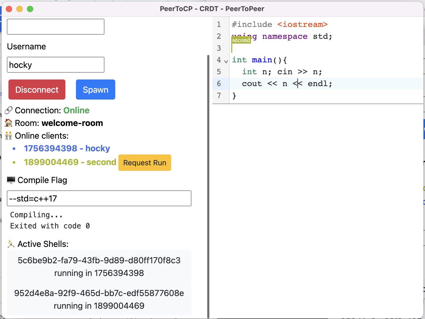425x319 pixels.
Task: Click line number 5 in the editor gutter
Action: (x=219, y=72)
